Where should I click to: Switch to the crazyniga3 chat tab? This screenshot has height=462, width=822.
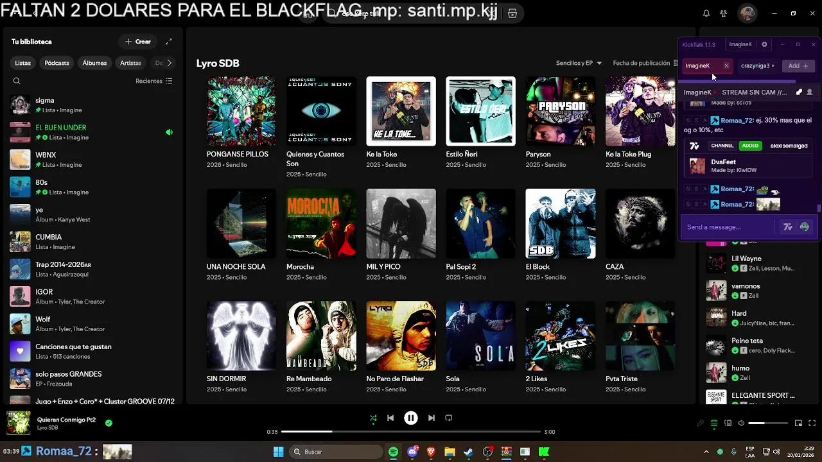pyautogui.click(x=756, y=65)
